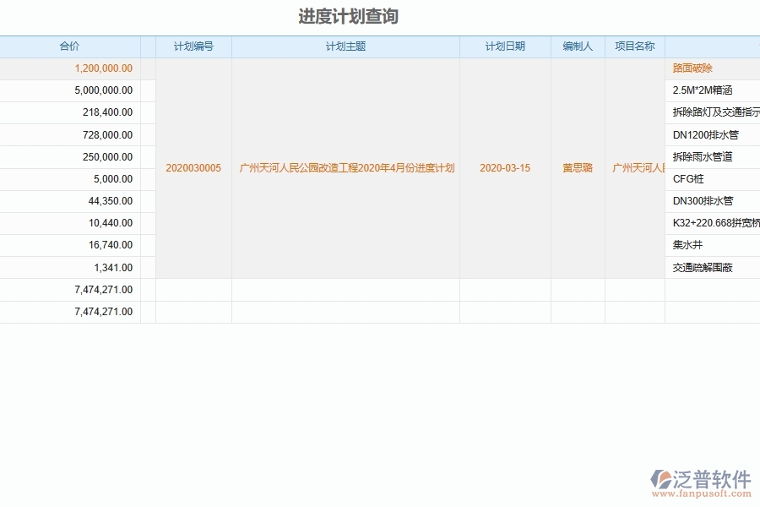Image resolution: width=760 pixels, height=507 pixels.
Task: Select the DN1200排水管 task item
Action: click(704, 134)
